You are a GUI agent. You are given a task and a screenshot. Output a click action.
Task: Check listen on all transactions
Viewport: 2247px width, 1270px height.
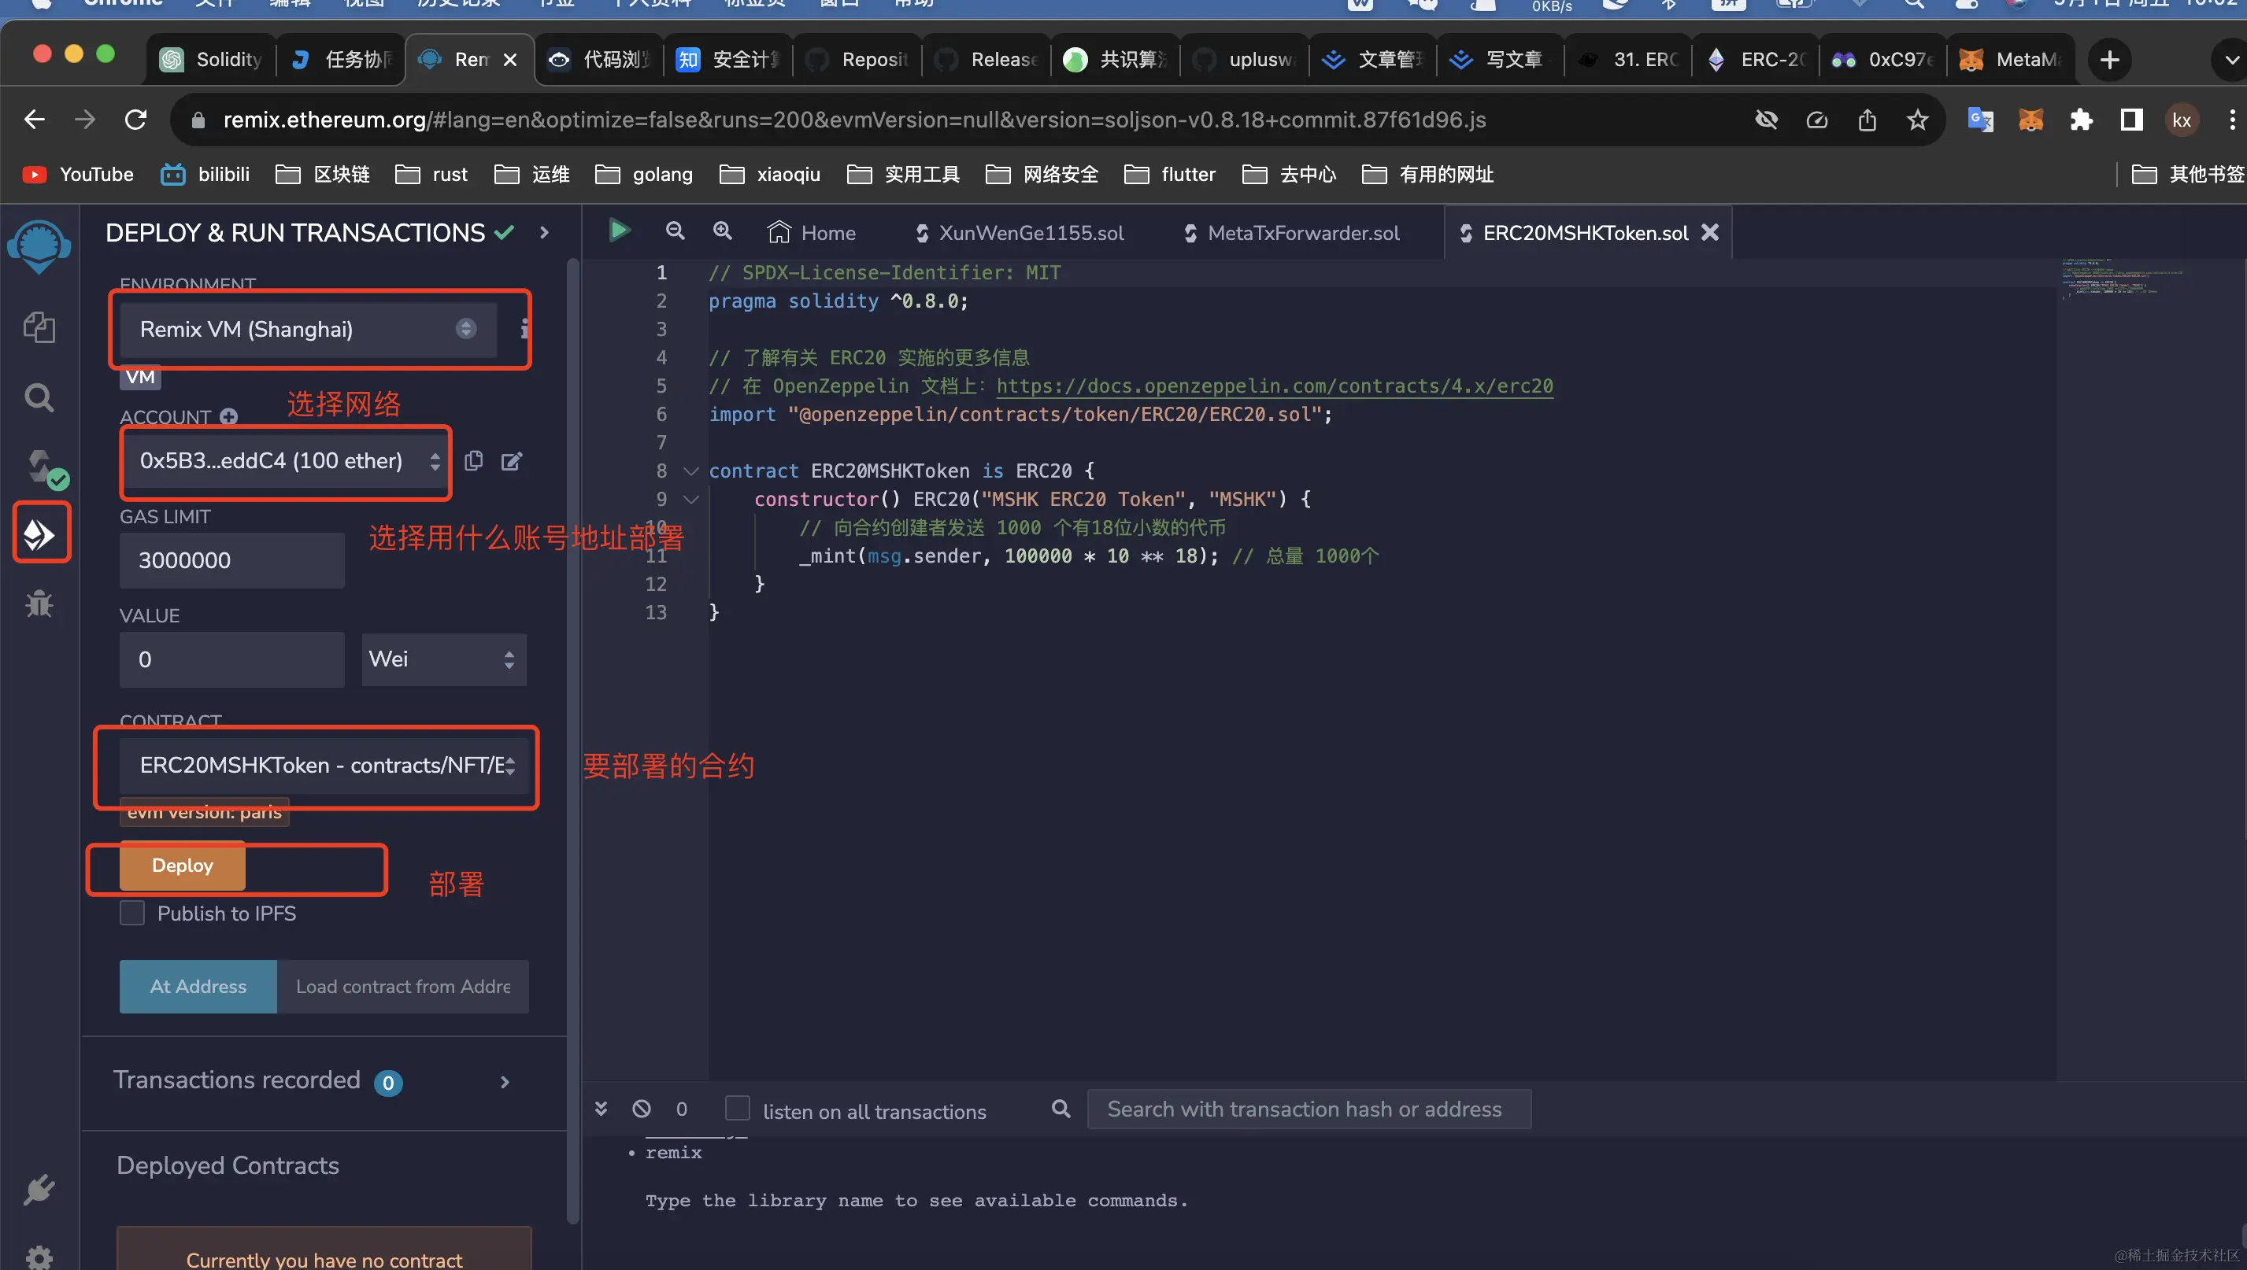click(738, 1109)
